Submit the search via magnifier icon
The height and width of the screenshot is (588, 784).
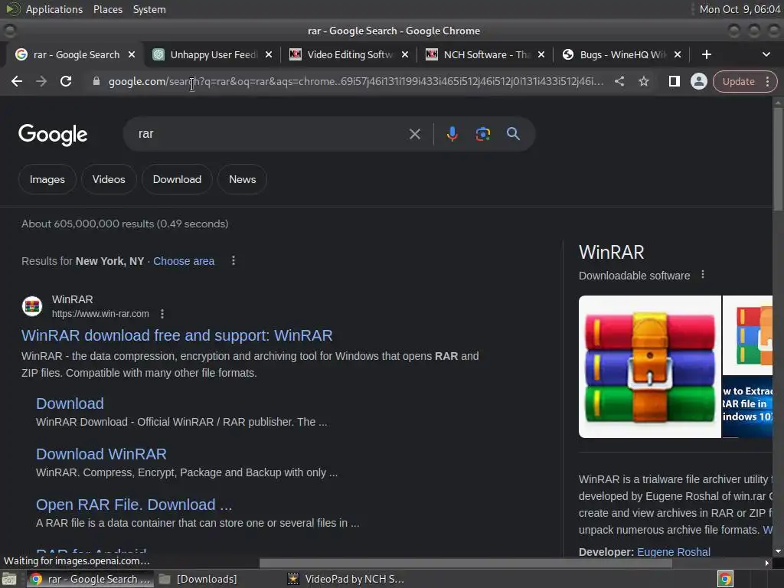pos(513,134)
